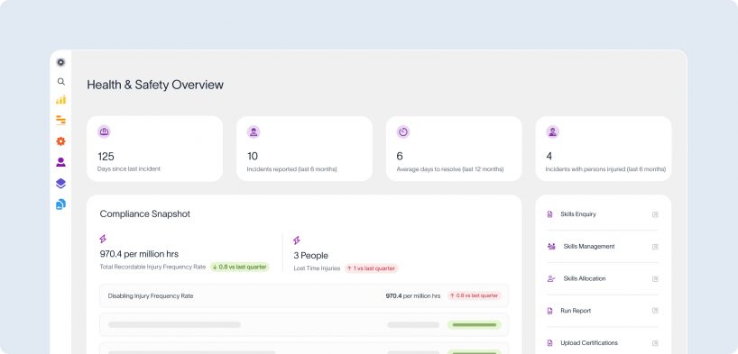Select Skills Allocation from quick links
Image resolution: width=738 pixels, height=354 pixels.
tap(584, 278)
